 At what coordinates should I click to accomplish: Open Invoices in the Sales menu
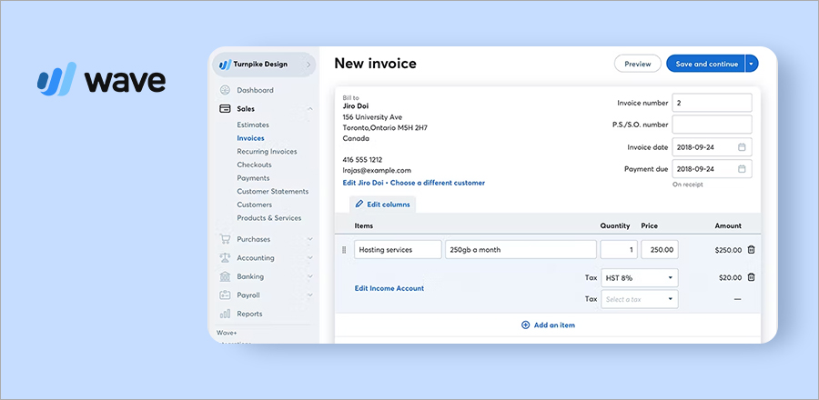(x=251, y=138)
